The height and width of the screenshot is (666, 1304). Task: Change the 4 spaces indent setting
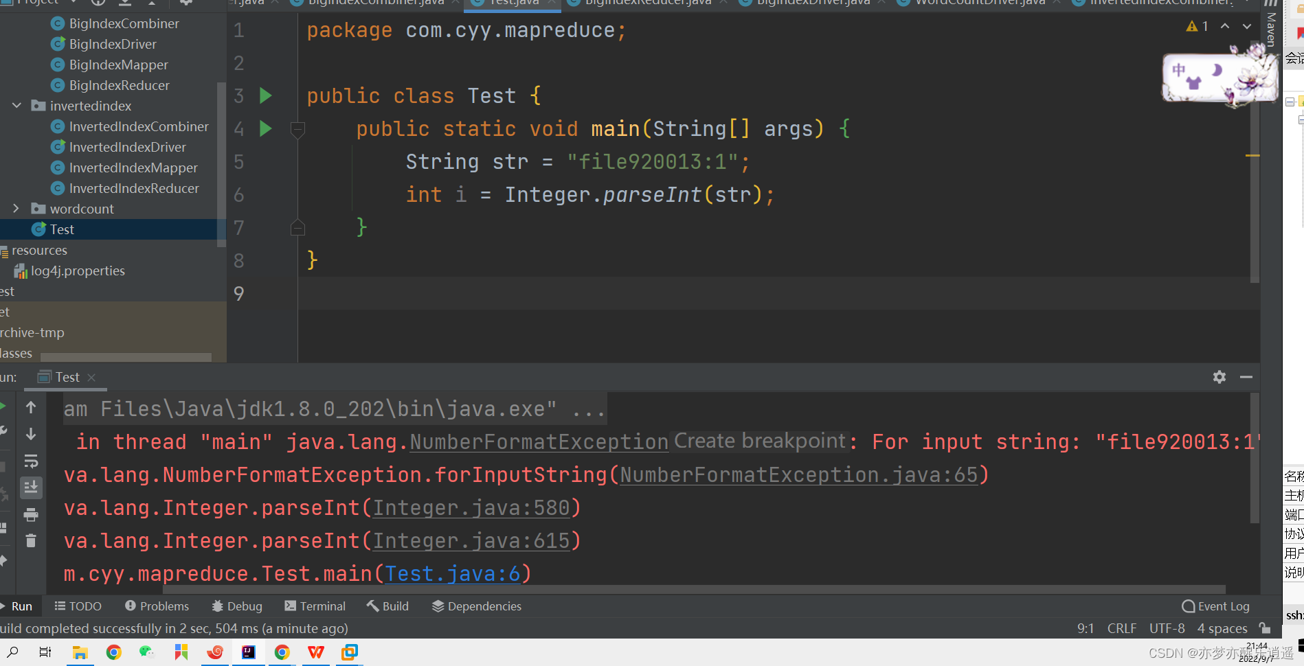(x=1222, y=628)
